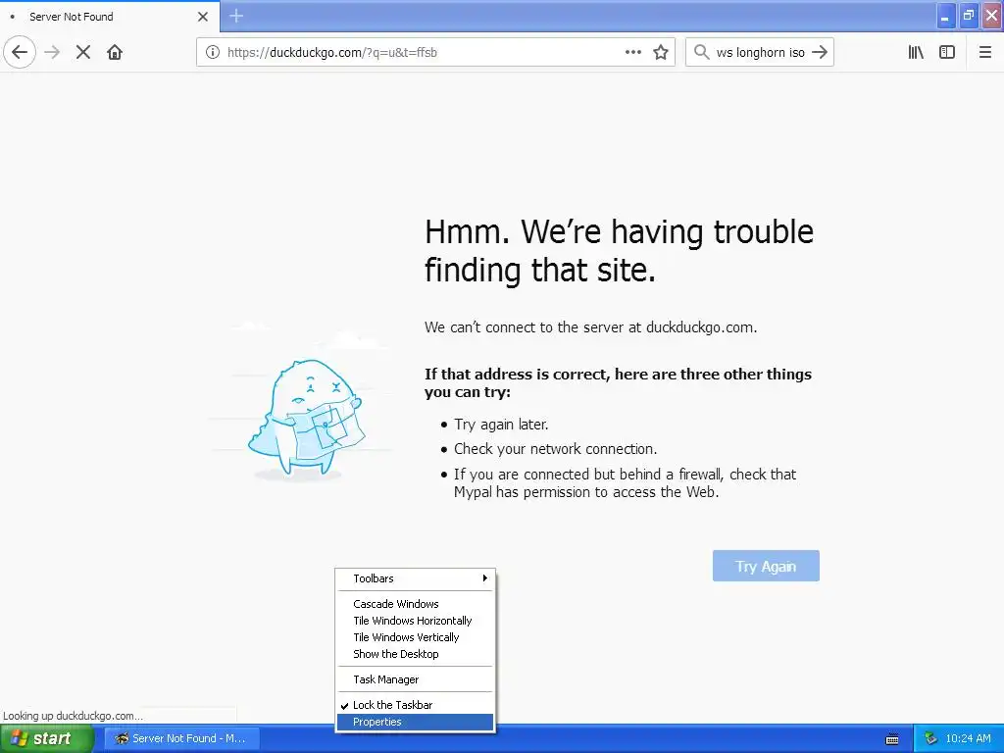This screenshot has width=1004, height=753.
Task: Expand the Toolbars submenu
Action: [x=415, y=578]
